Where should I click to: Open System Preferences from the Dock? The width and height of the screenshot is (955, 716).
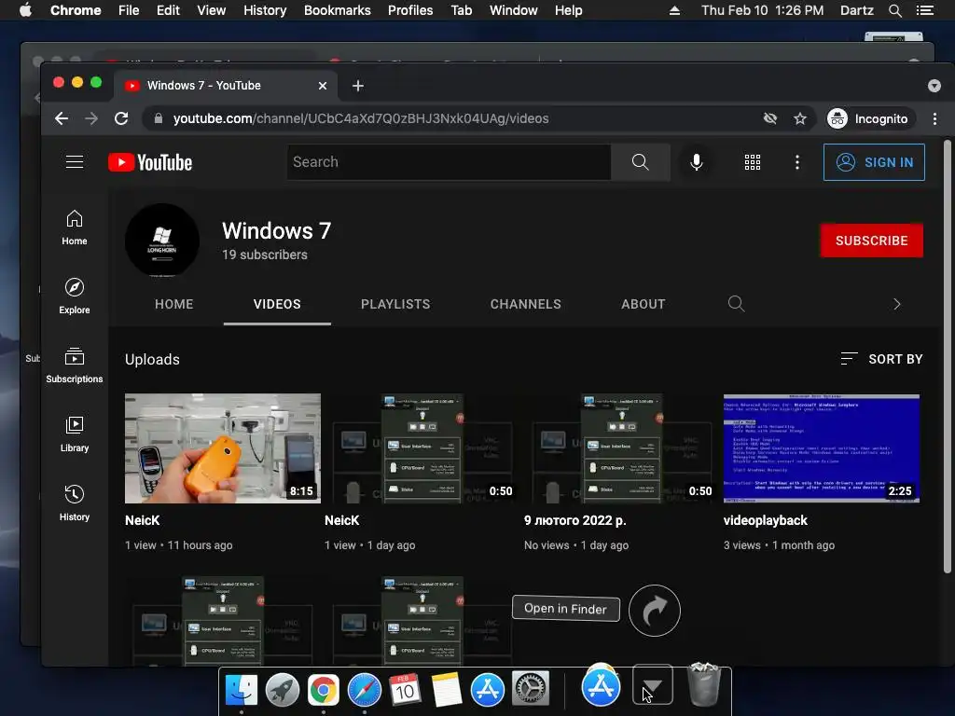pos(530,690)
